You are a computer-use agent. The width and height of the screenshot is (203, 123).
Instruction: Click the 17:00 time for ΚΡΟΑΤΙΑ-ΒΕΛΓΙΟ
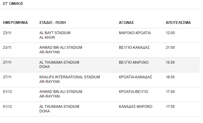pyautogui.click(x=170, y=92)
